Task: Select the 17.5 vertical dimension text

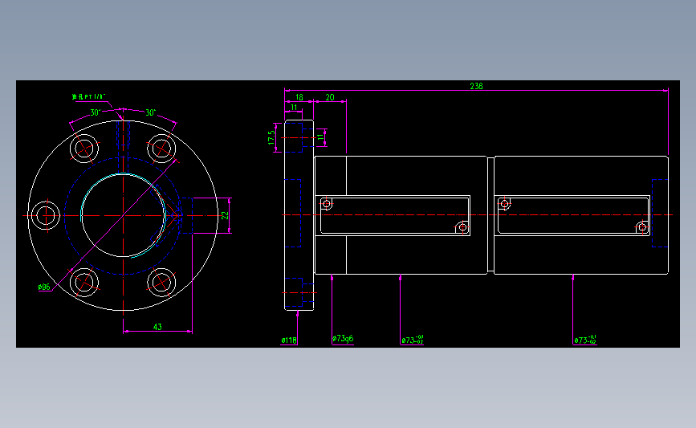Action: coord(271,137)
